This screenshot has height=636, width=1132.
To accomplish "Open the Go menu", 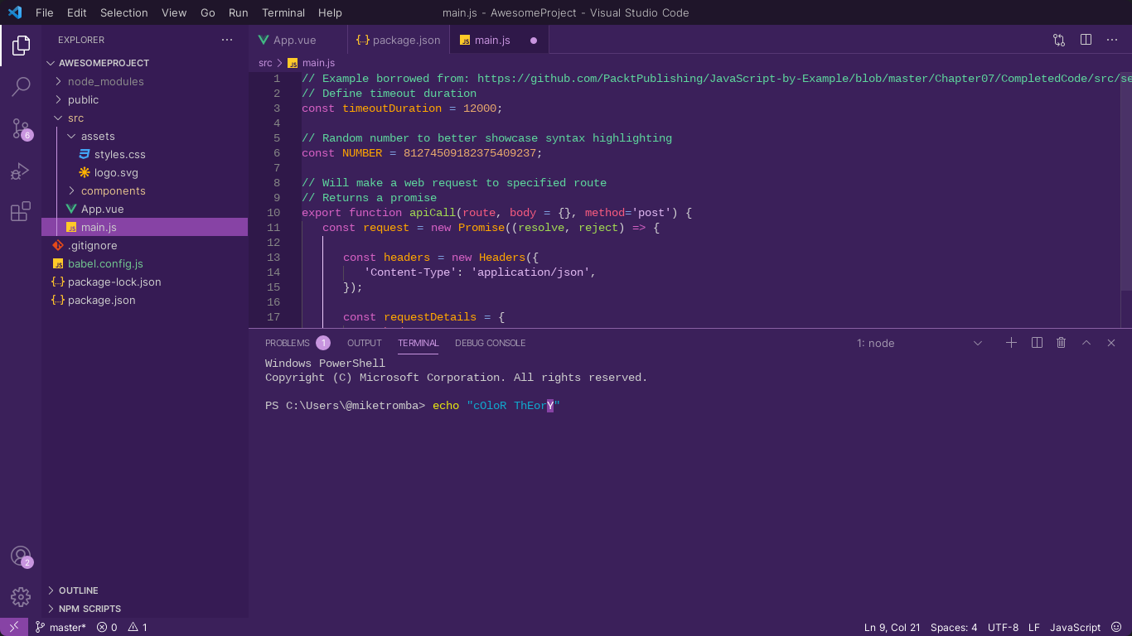I will pyautogui.click(x=208, y=12).
